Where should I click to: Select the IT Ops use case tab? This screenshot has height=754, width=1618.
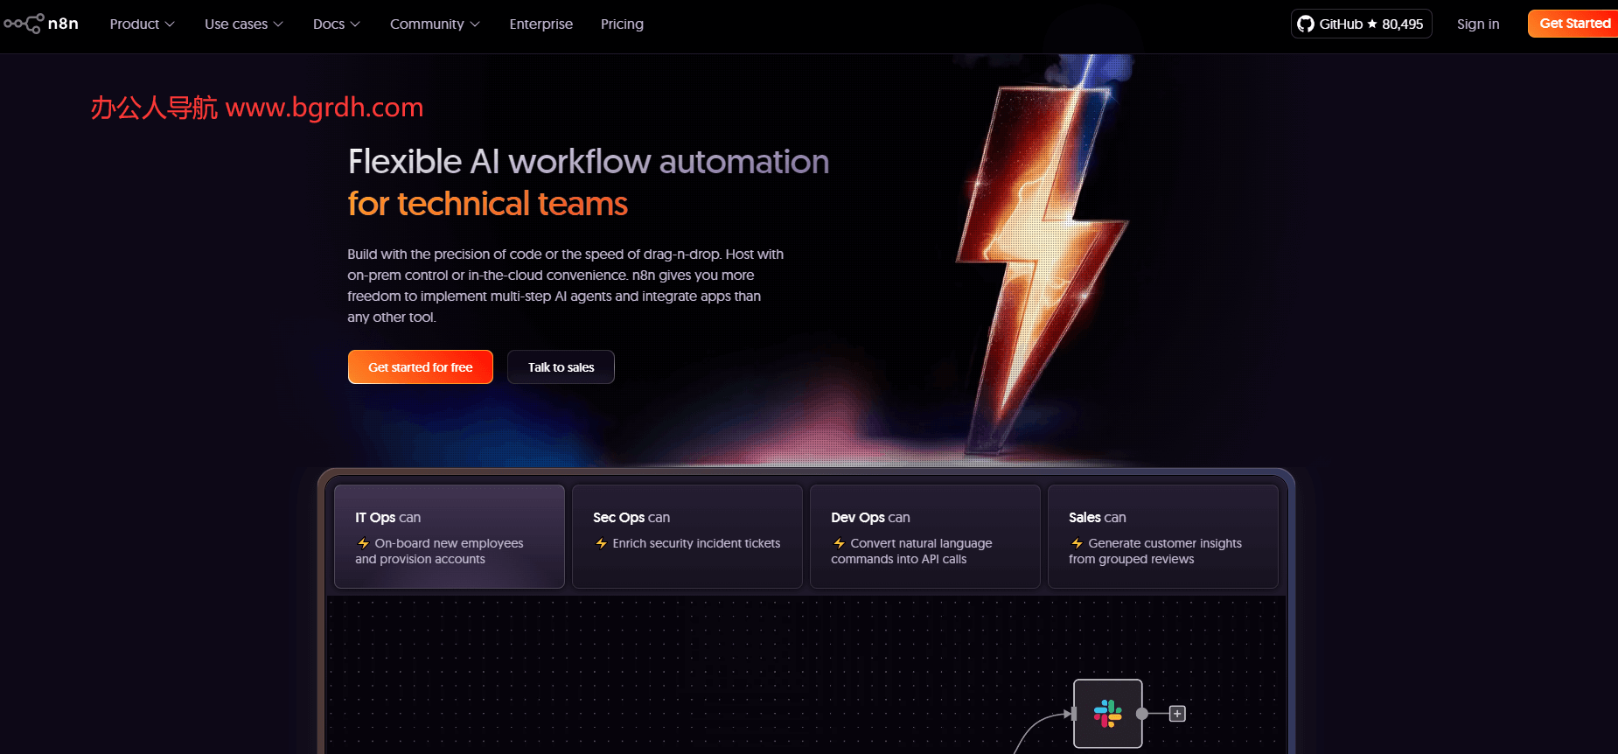[x=449, y=536]
